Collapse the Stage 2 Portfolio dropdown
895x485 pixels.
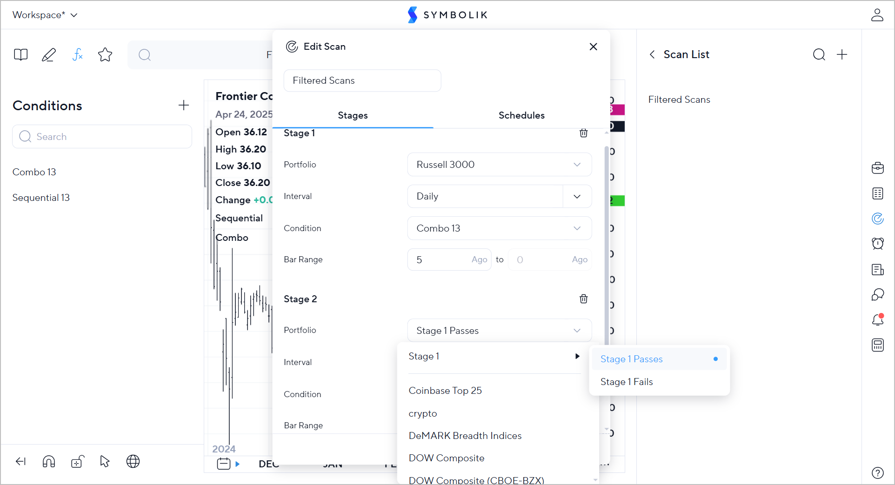pyautogui.click(x=500, y=331)
